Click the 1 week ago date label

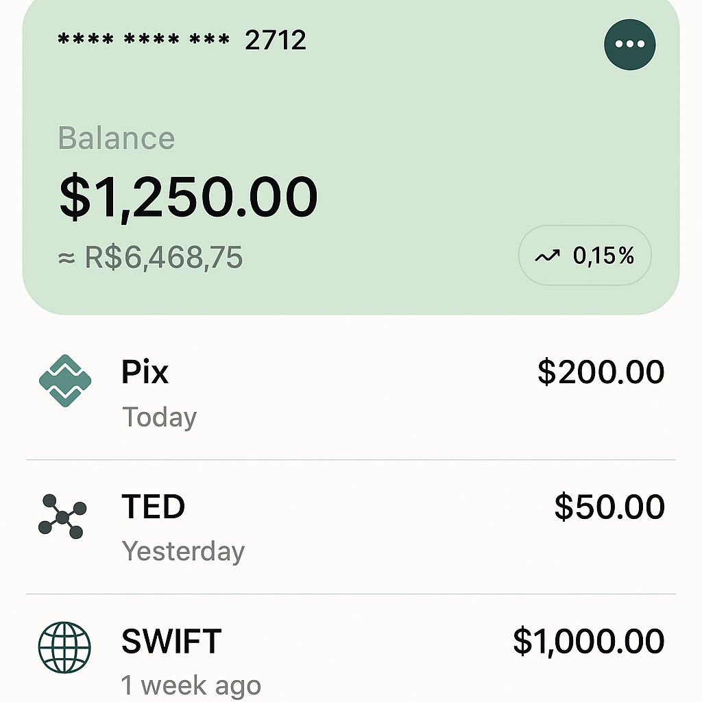tap(191, 685)
